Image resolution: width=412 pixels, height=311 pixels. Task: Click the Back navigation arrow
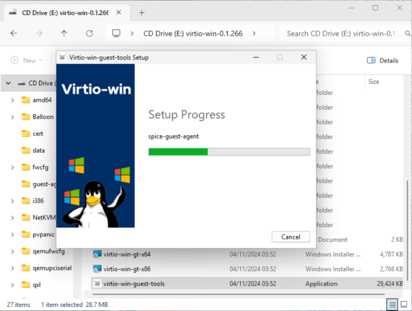[14, 33]
